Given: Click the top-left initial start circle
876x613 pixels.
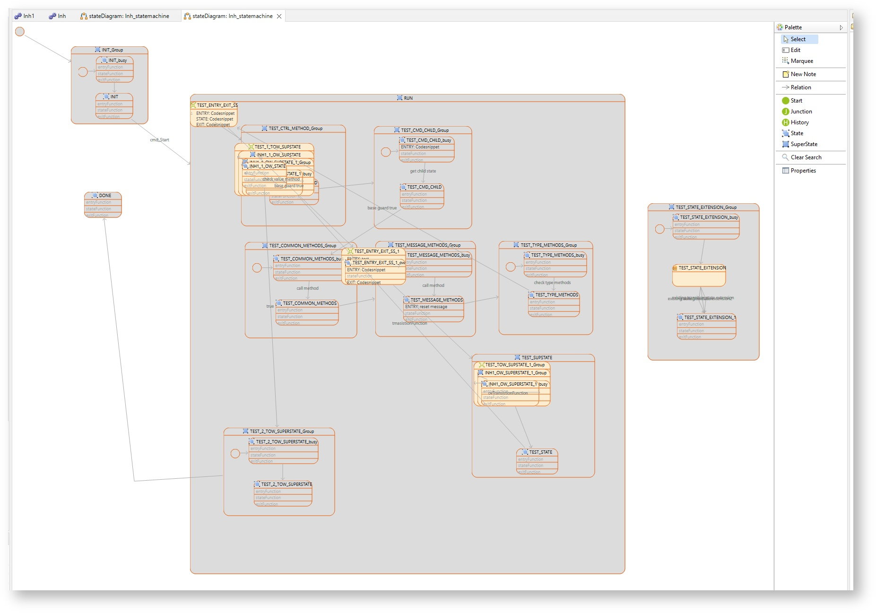Looking at the screenshot, I should [x=20, y=32].
